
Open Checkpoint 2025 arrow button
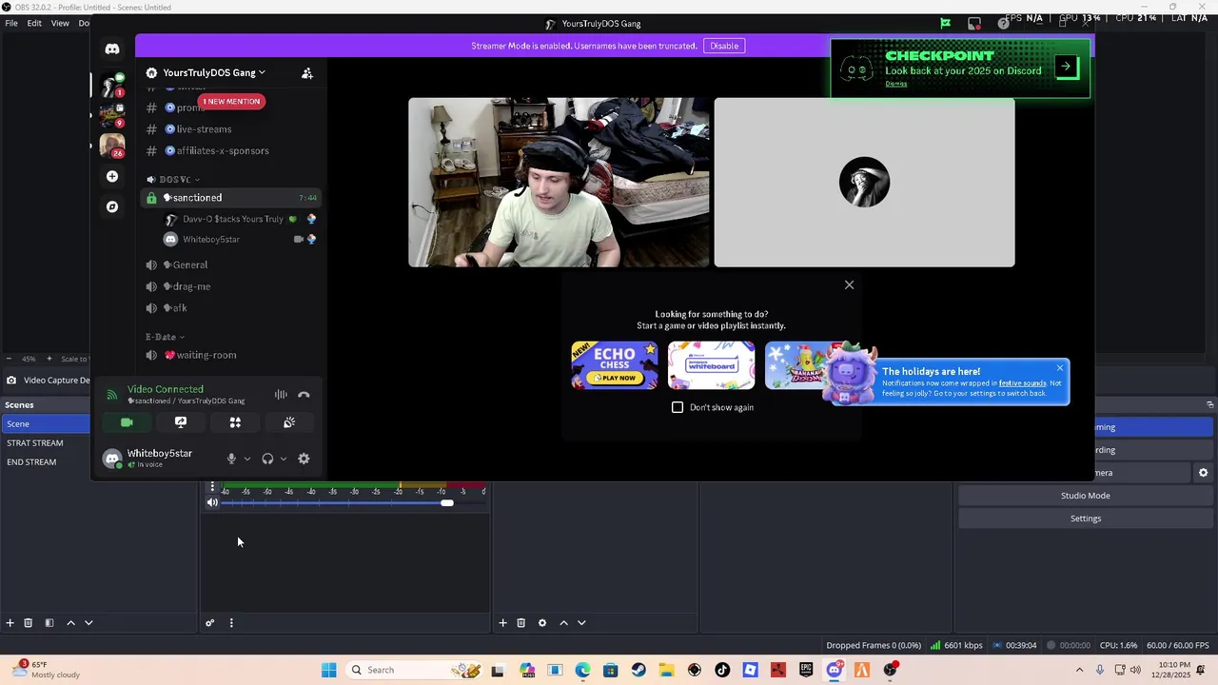pyautogui.click(x=1066, y=67)
